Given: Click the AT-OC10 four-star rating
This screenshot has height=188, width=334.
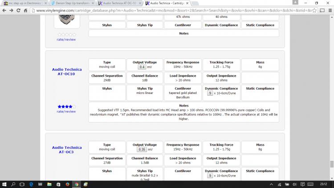Looking at the screenshot, I should click(x=67, y=106).
